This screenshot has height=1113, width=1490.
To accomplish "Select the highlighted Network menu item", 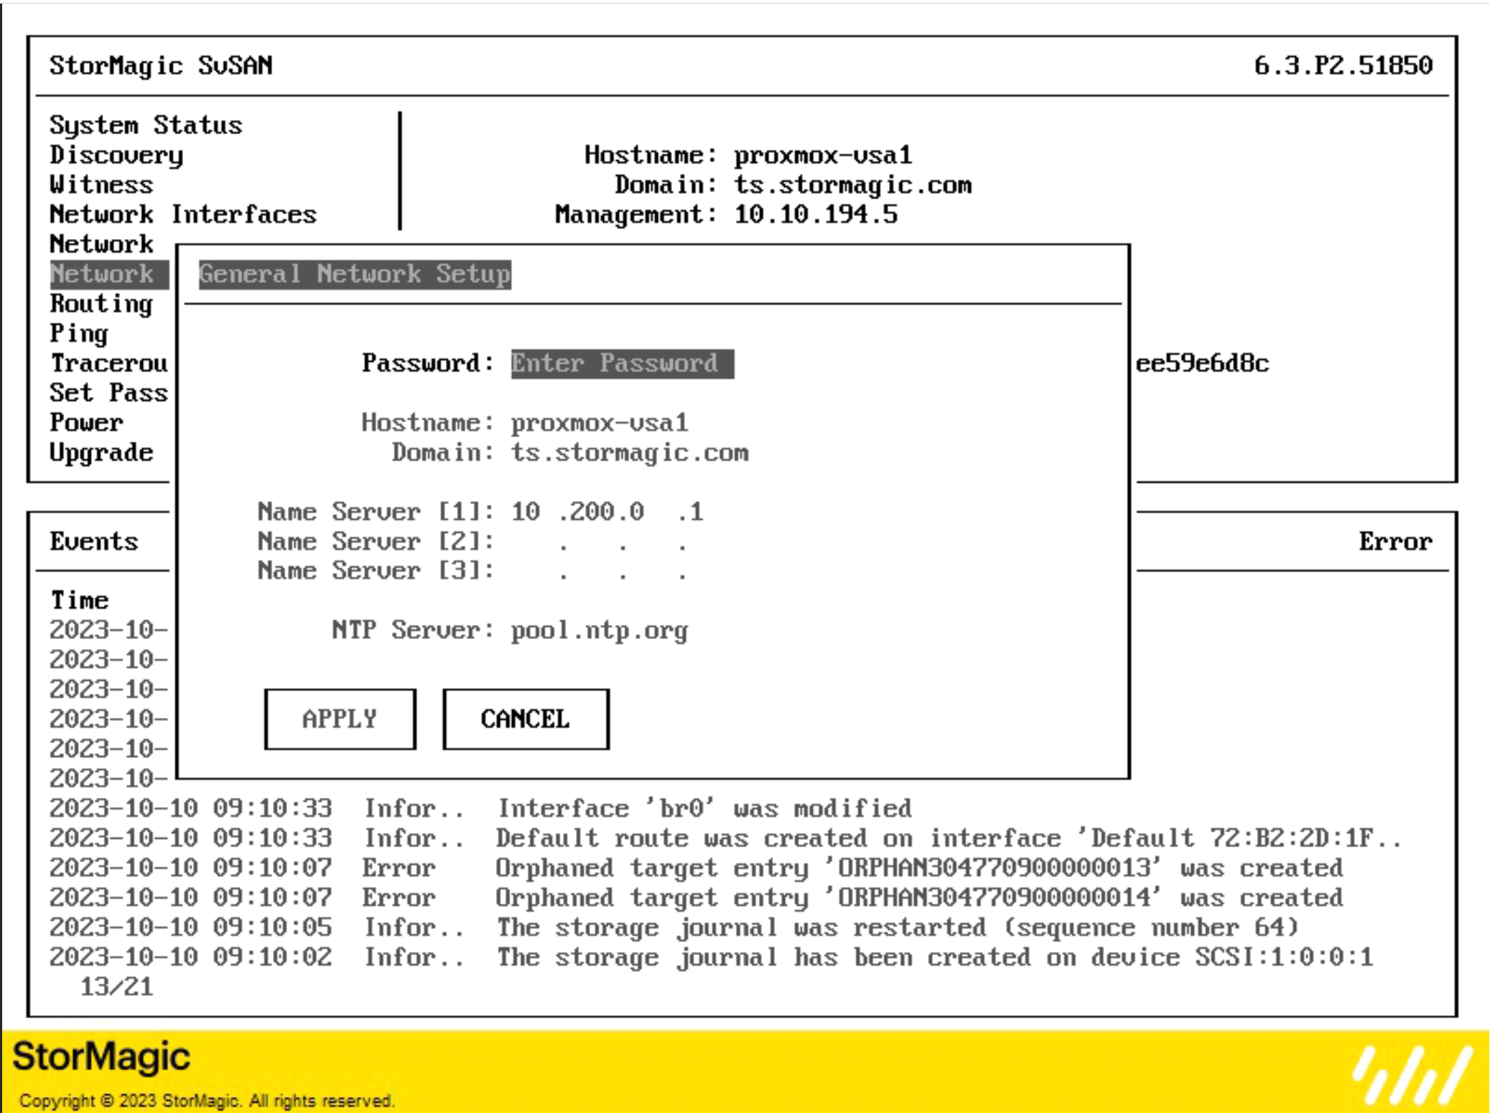I will point(108,274).
